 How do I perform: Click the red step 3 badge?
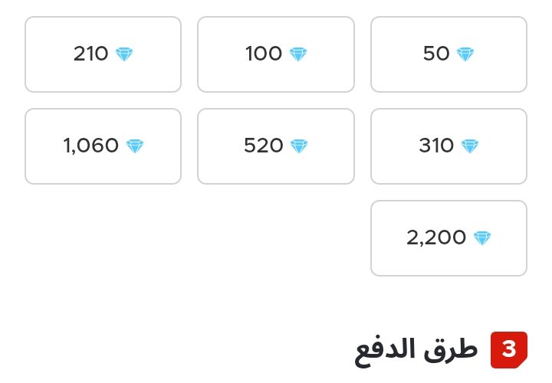[509, 349]
